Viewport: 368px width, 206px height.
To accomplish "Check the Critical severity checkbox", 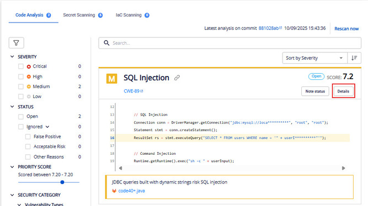I will [x=21, y=66].
